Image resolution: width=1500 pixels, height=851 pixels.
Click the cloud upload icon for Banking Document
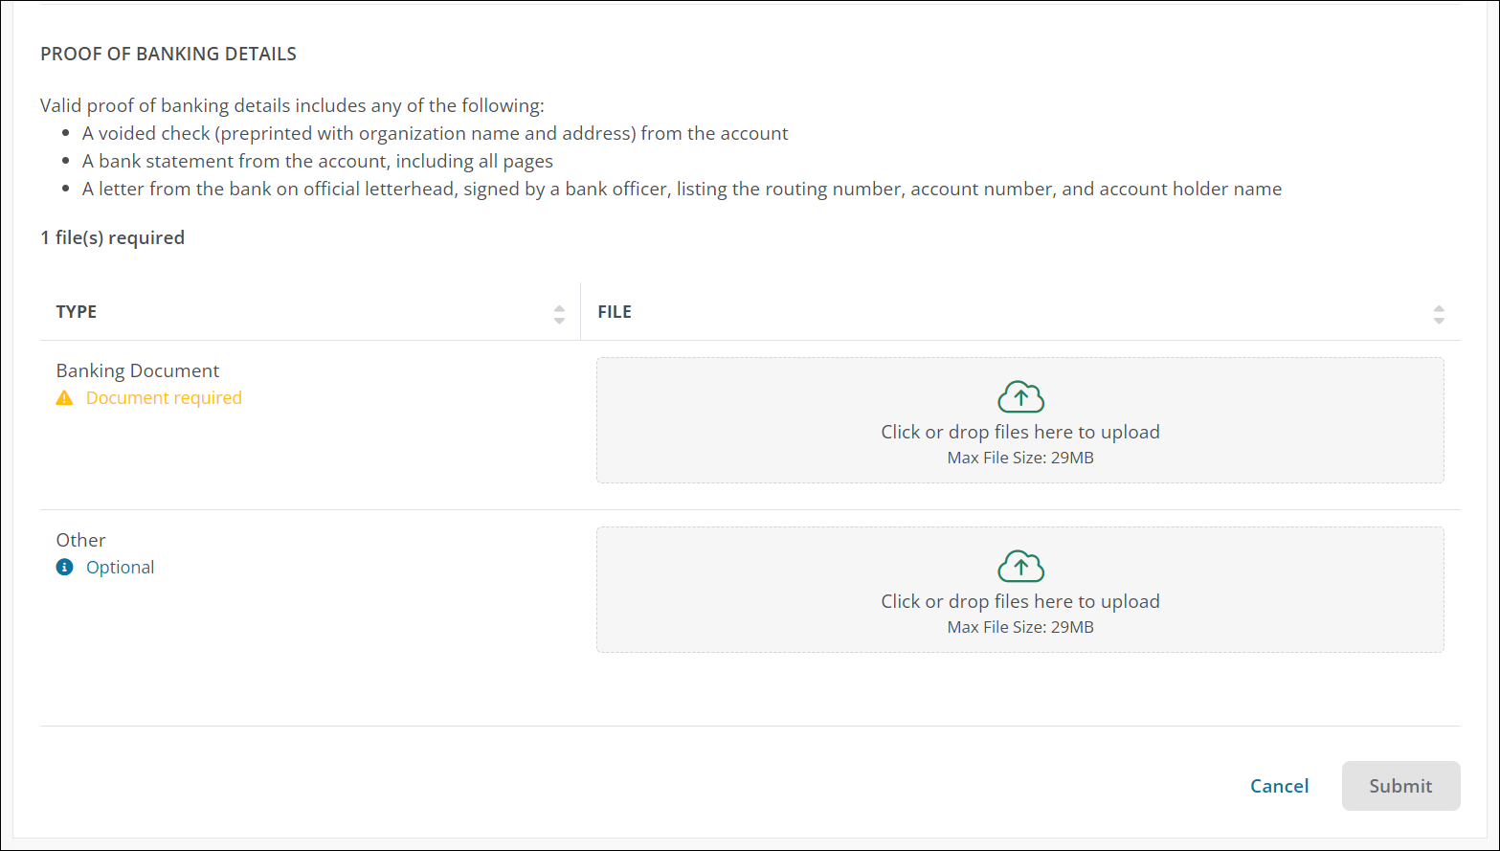1020,396
